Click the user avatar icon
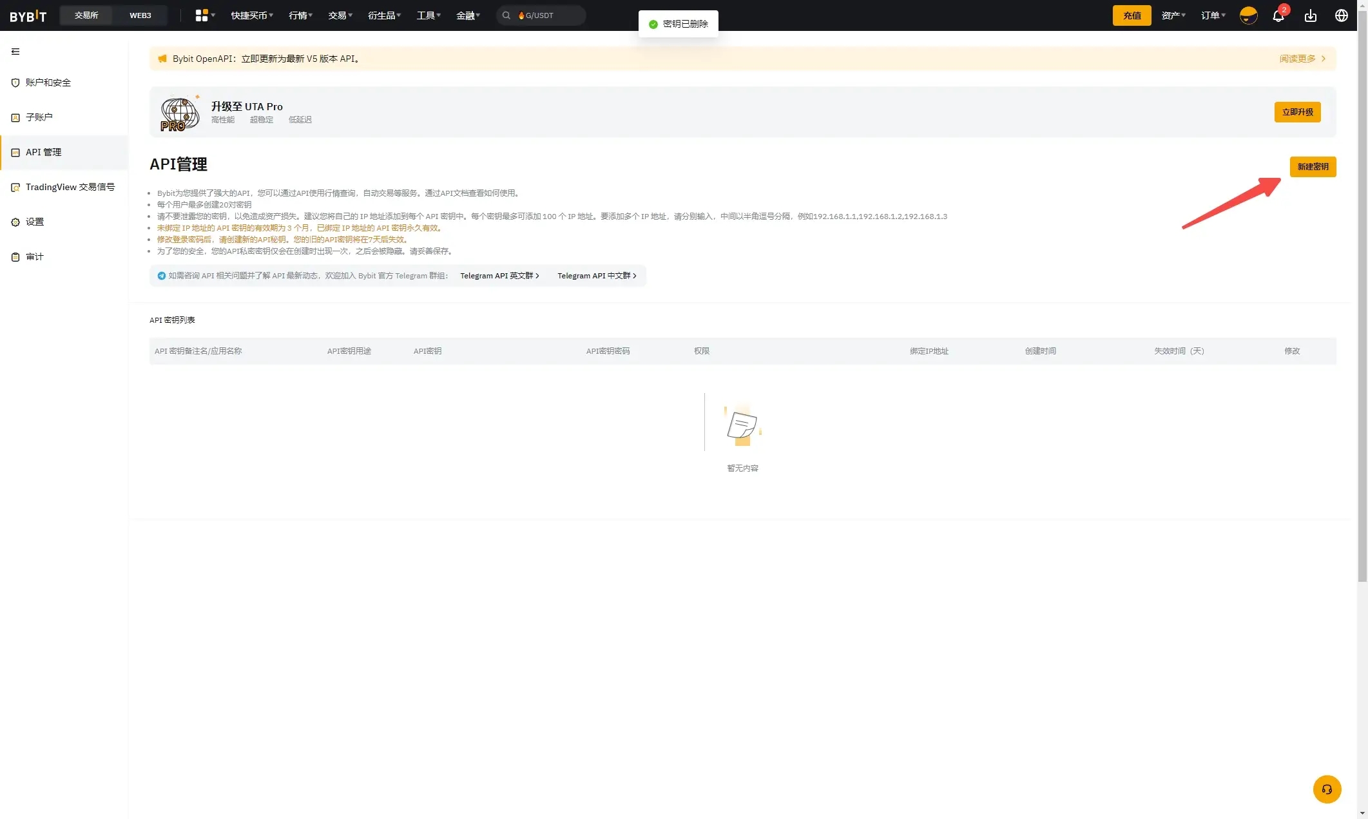 click(1248, 15)
